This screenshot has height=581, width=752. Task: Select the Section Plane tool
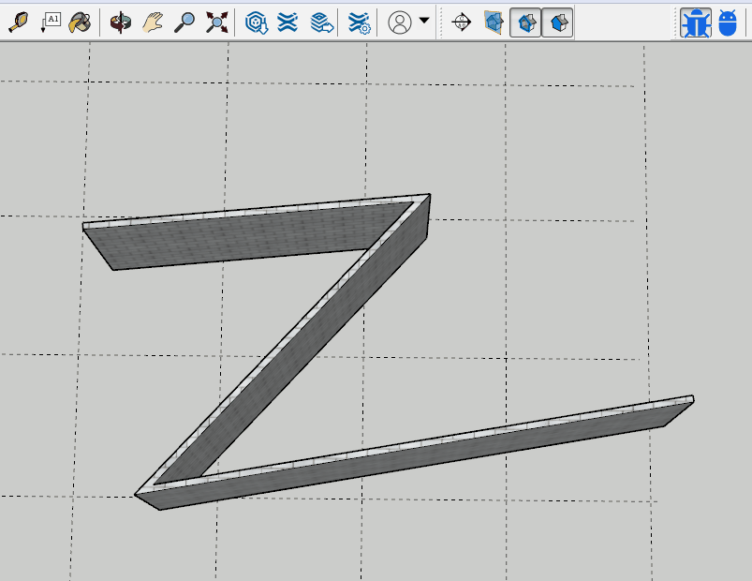click(x=461, y=22)
